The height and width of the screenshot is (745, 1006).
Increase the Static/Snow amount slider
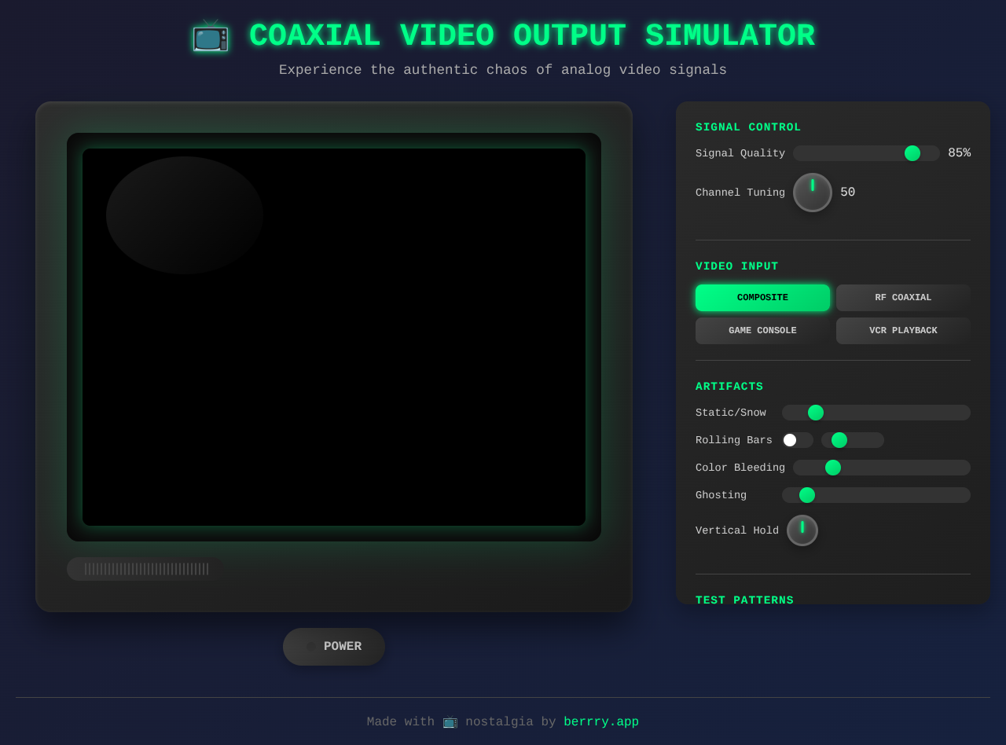coord(815,412)
